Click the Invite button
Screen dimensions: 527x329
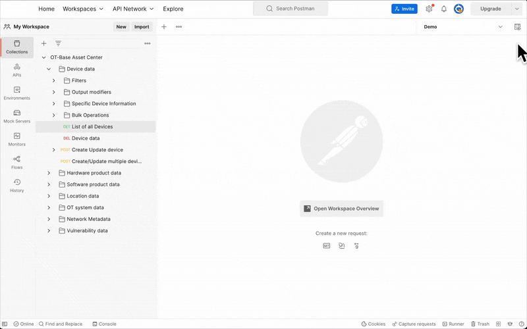[x=404, y=9]
